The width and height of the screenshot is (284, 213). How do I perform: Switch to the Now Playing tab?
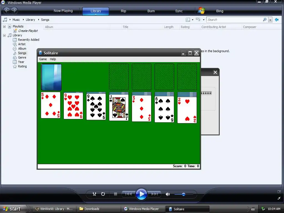click(63, 11)
